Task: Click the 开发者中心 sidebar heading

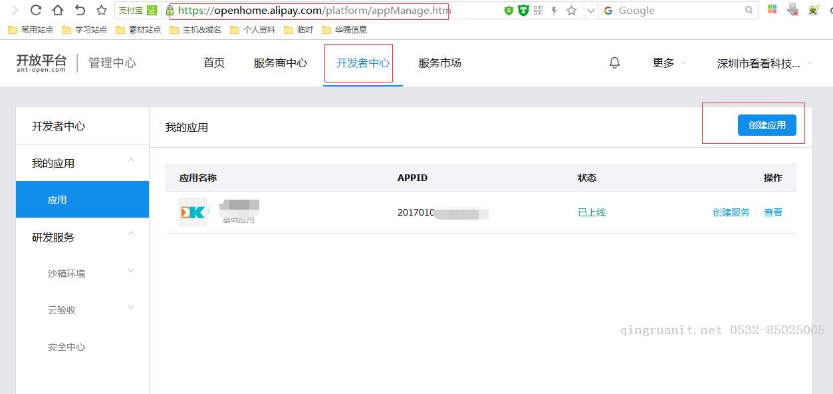Action: click(x=59, y=126)
